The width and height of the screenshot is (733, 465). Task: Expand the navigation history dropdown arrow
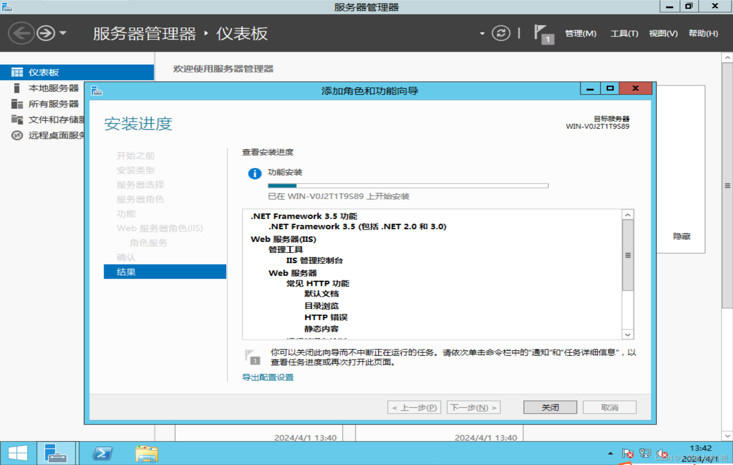tap(63, 33)
